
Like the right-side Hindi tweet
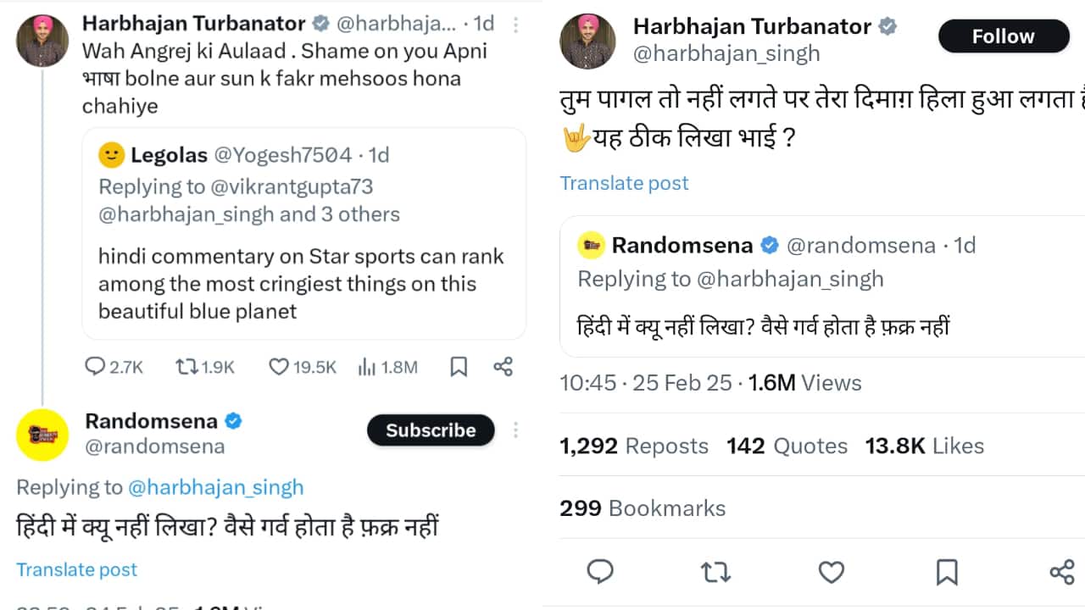click(831, 572)
